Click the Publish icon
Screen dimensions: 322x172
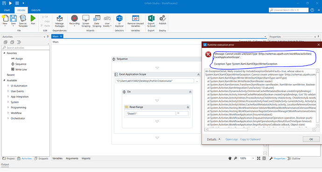tap(162, 19)
